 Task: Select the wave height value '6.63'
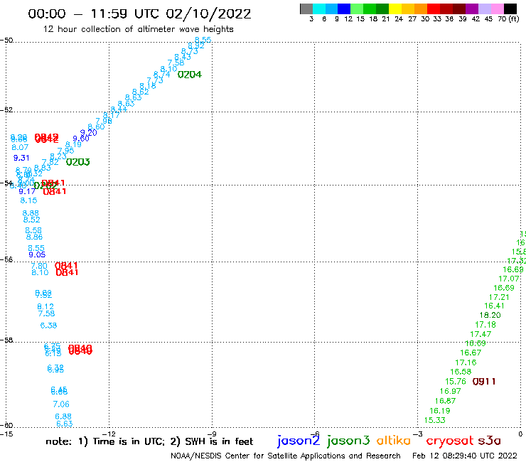(x=65, y=424)
